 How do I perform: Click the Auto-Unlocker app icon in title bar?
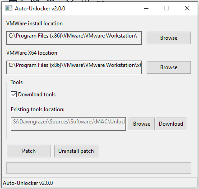click(9, 8)
